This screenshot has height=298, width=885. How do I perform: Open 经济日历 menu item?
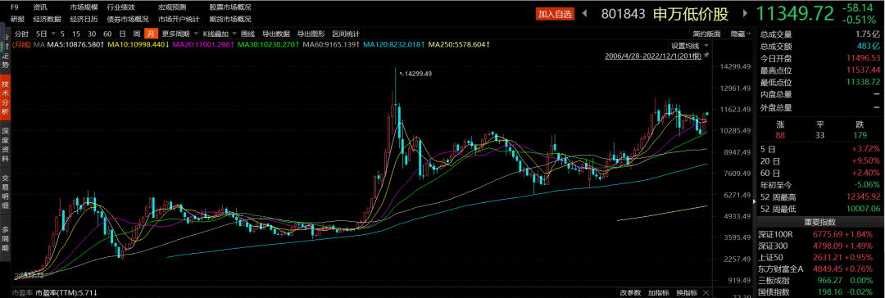point(84,19)
